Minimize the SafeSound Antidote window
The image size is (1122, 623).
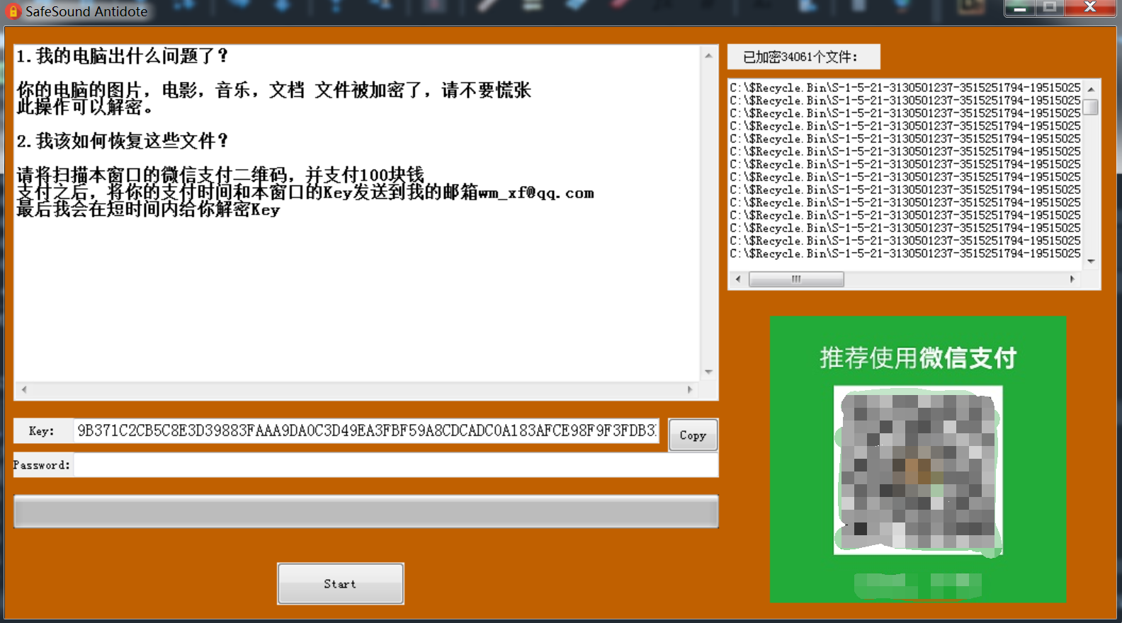pos(1020,8)
